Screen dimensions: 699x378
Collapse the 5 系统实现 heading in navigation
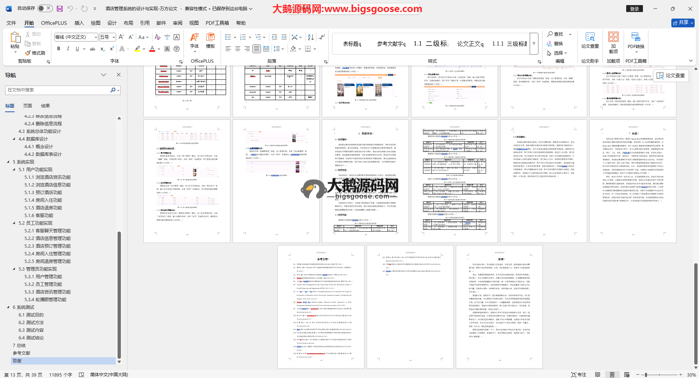coord(8,162)
